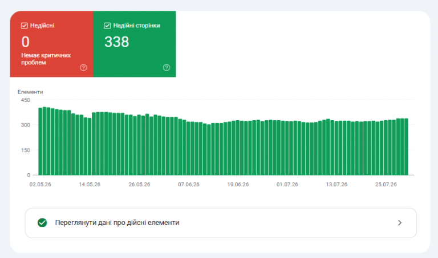Click the chart bar above 01.07.26

tap(287, 148)
